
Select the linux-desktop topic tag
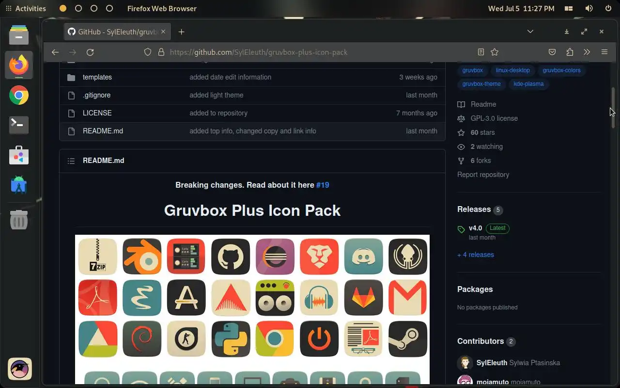pos(513,70)
